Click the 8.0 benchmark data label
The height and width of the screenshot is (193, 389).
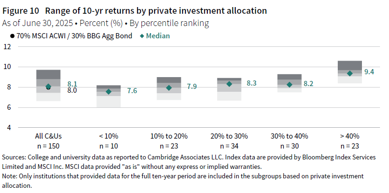point(72,90)
